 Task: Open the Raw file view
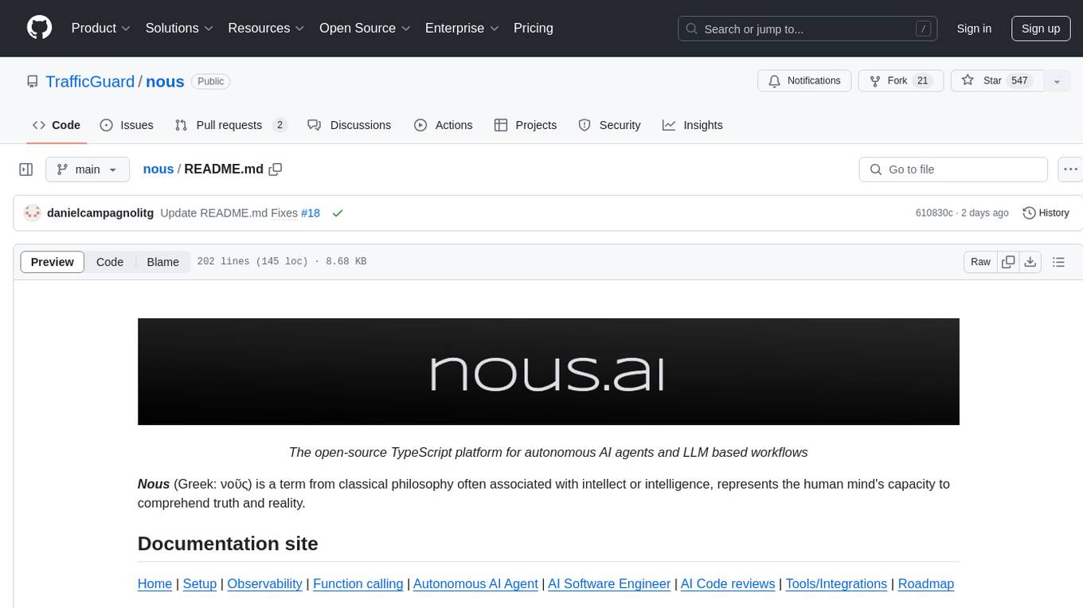tap(981, 262)
